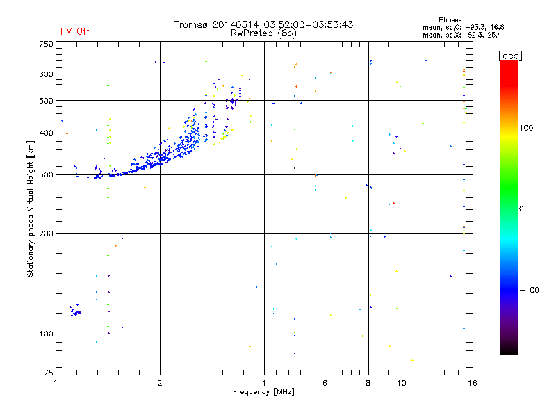Screen dimensions: 556x417
Task: Click the '75' y-axis tick label
Action: coord(49,373)
